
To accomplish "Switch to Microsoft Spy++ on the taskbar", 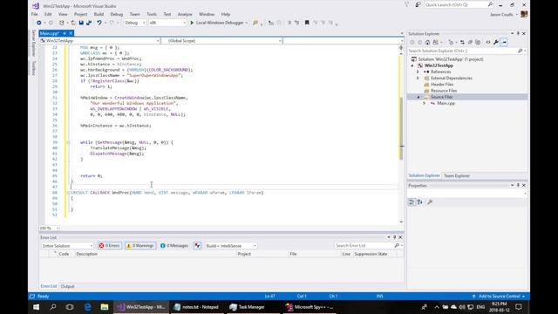I will click(x=310, y=307).
